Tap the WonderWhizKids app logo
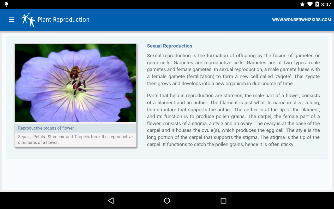Image resolution: width=334 pixels, height=209 pixels. click(28, 20)
